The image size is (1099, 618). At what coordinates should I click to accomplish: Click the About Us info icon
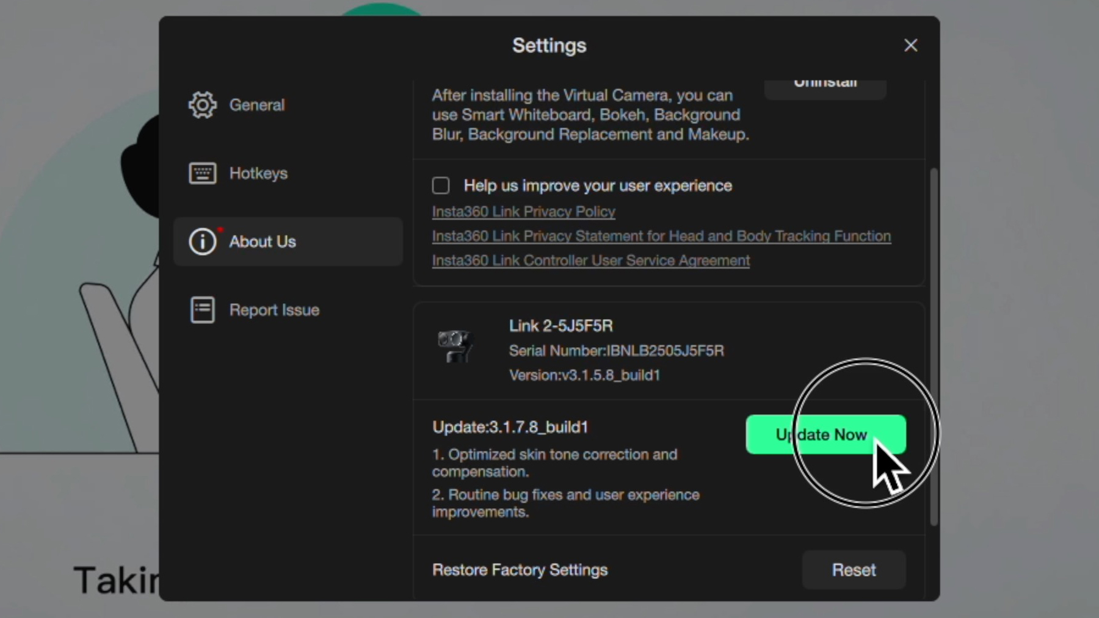tap(202, 242)
